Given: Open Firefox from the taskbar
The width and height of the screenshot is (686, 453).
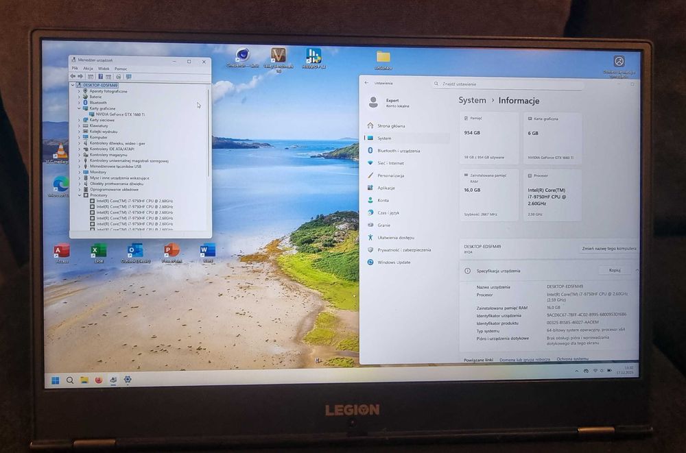Looking at the screenshot, I should (98, 380).
